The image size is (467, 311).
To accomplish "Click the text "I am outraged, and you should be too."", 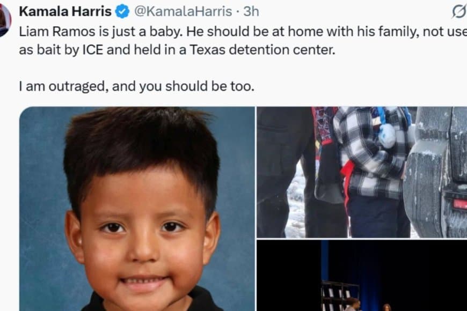I will click(137, 86).
